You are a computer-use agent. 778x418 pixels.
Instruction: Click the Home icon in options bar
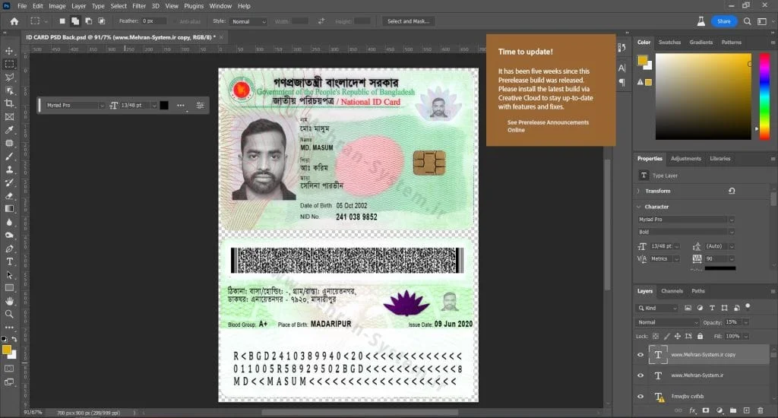click(14, 21)
